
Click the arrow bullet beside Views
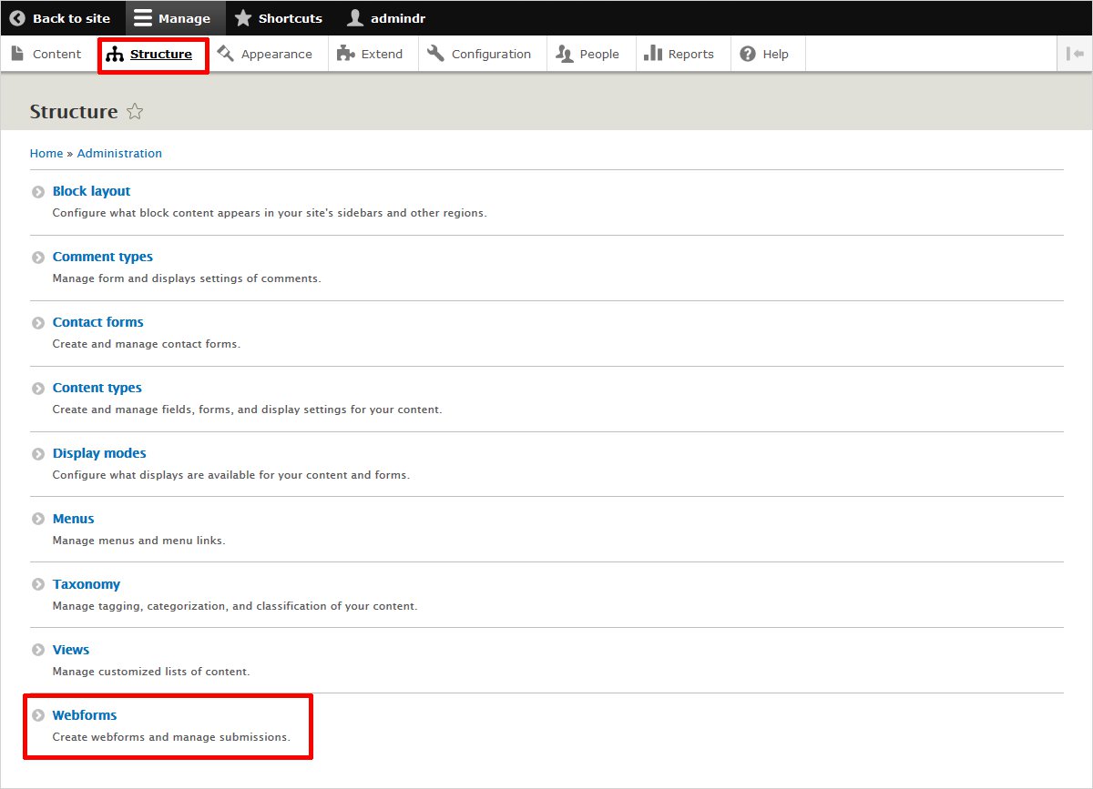38,651
